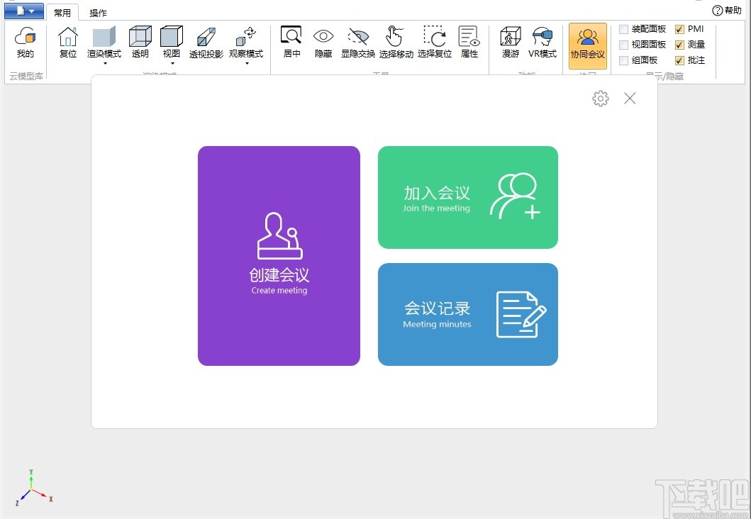This screenshot has width=751, height=519.
Task: Disable the PMI checkbox
Action: [x=679, y=28]
